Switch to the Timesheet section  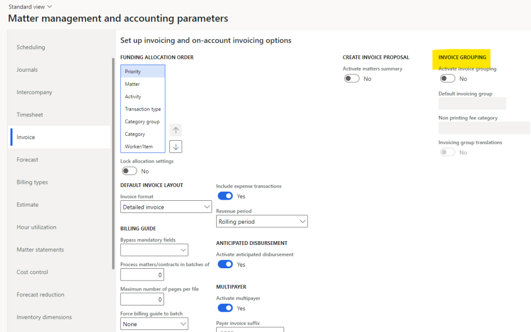click(32, 114)
